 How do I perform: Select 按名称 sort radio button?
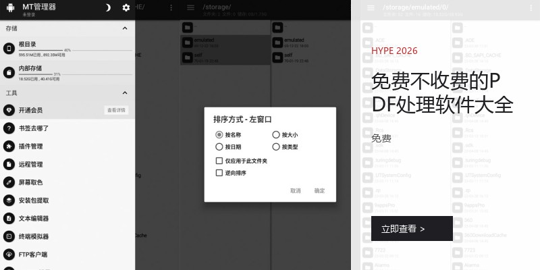[219, 134]
